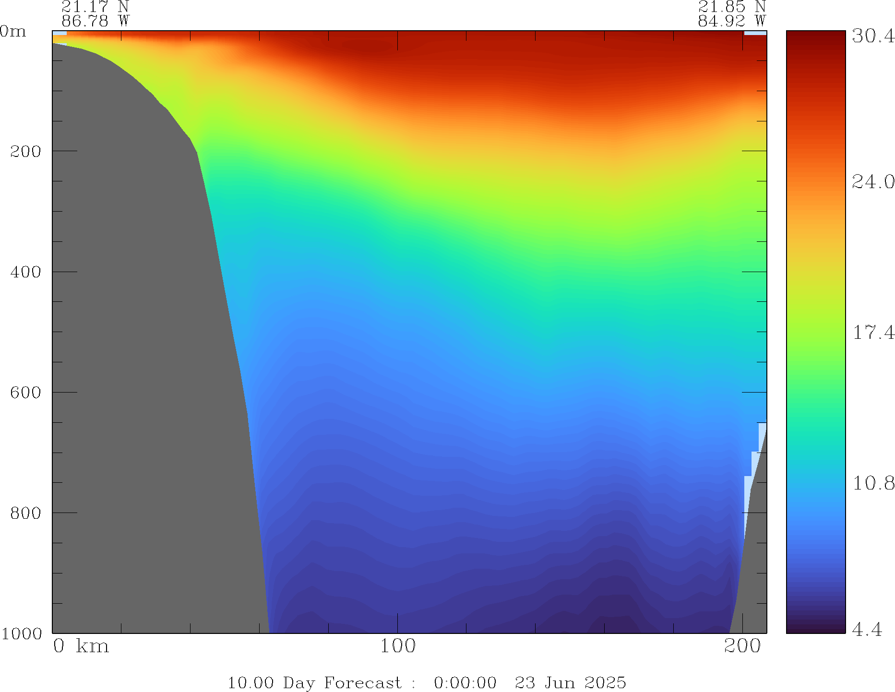Screen dimensions: 895x692
Task: Click the 0m surface depth label
Action: (13, 32)
